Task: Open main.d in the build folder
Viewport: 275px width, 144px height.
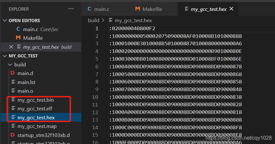Action: click(25, 73)
